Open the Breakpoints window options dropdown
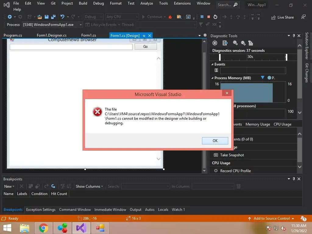Screen dimensions: 312x234 coord(289,179)
